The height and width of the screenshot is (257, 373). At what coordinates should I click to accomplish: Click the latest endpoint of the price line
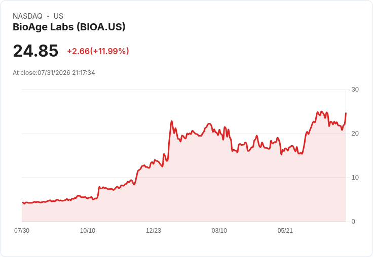(x=346, y=113)
